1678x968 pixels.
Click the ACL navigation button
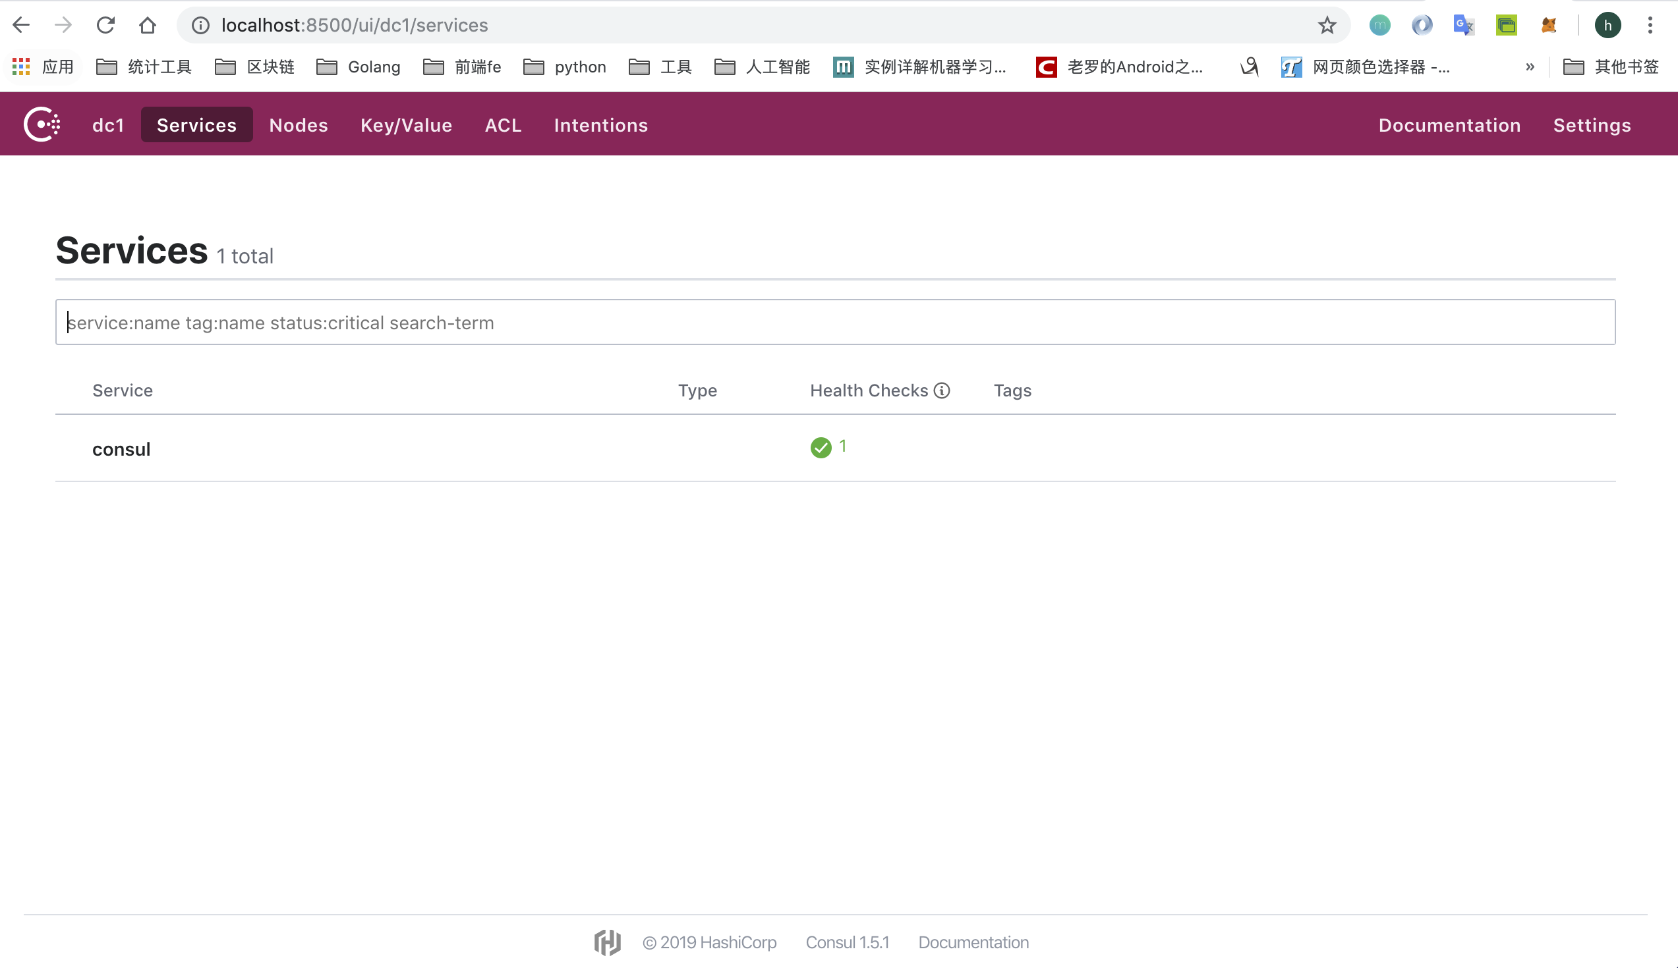(x=503, y=124)
